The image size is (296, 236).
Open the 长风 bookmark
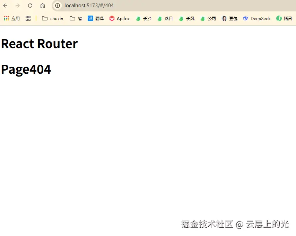click(187, 18)
